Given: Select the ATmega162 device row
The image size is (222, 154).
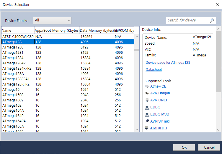Looking at the screenshot, I should (x=68, y=106).
